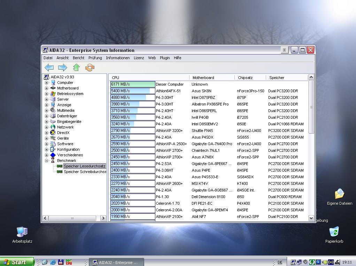
Task: Click the list's vertical scrollbar down arrow
Action: (311, 218)
